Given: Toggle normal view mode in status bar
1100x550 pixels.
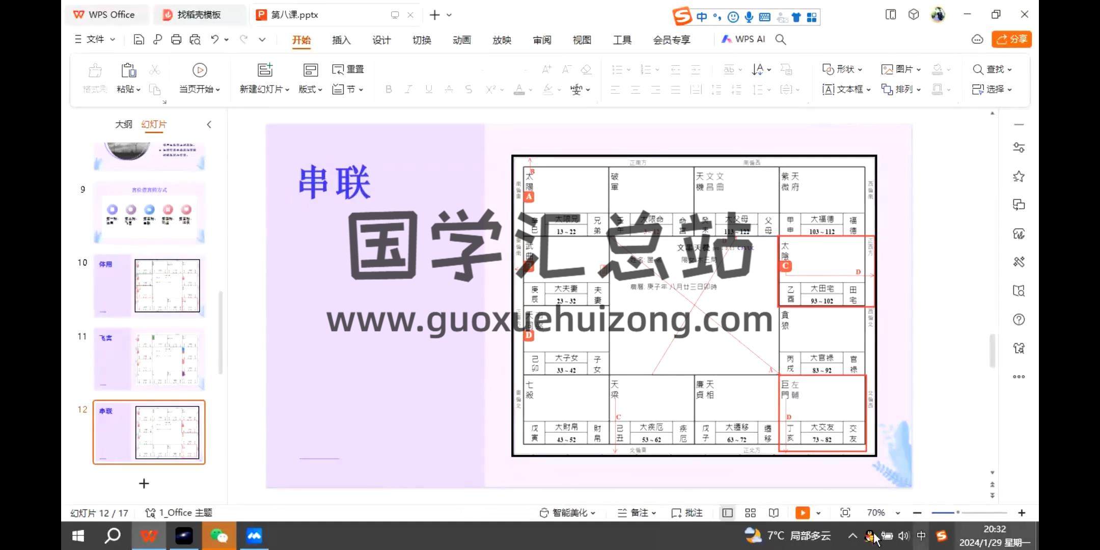Looking at the screenshot, I should point(727,513).
